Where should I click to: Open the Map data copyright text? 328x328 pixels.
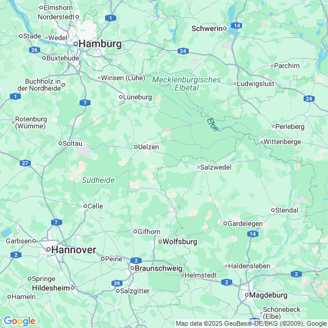tap(251, 323)
